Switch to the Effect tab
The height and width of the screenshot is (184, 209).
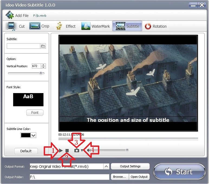[66, 26]
